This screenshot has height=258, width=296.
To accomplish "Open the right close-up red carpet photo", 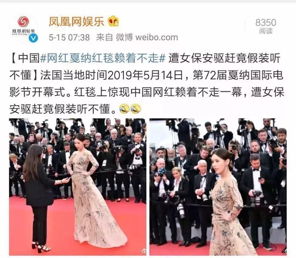I will (x=218, y=187).
